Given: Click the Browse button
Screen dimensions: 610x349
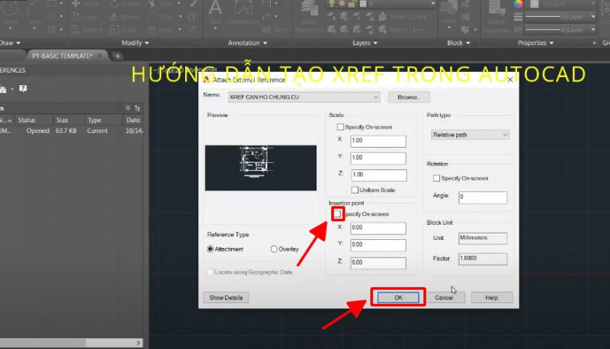Looking at the screenshot, I should (x=410, y=97).
